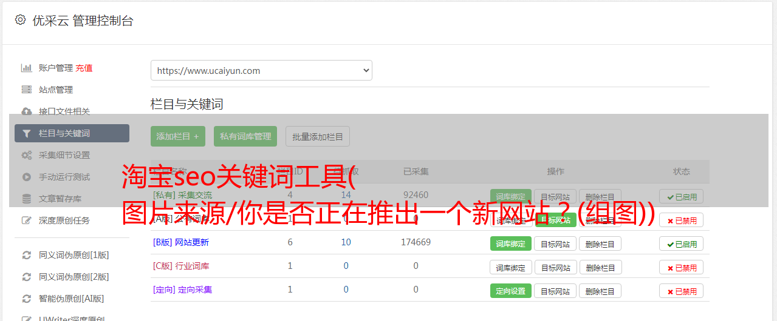The image size is (777, 321).
Task: Toggle 已禁用 status for 定向采集
Action: 682,291
